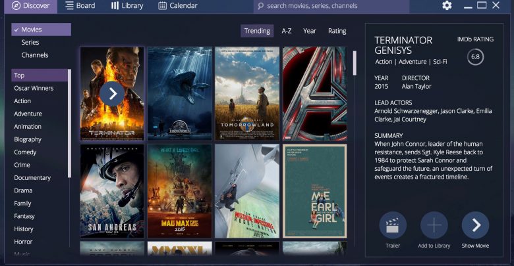Filter by Adventure genre in sidebar
This screenshot has width=514, height=266.
[28, 114]
